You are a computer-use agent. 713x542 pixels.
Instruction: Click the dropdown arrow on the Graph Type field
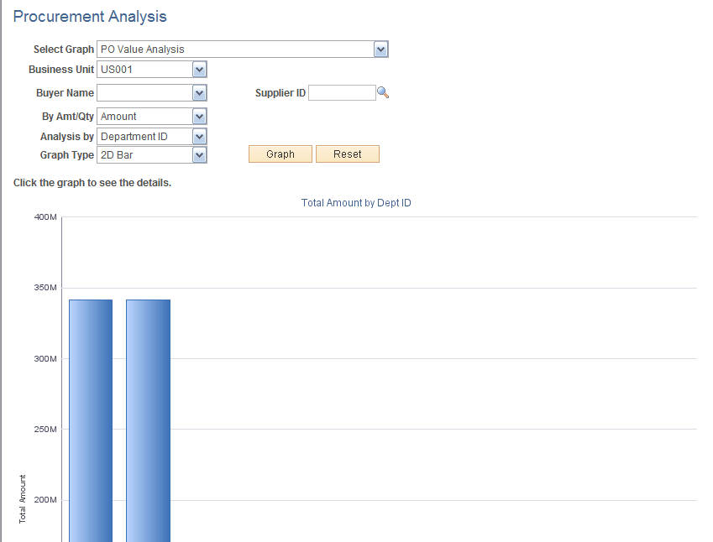pos(199,154)
